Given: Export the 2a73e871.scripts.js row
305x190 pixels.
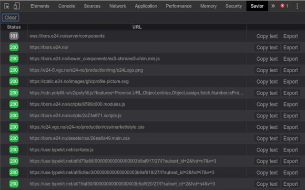Looking at the screenshot, I should coord(290,116).
